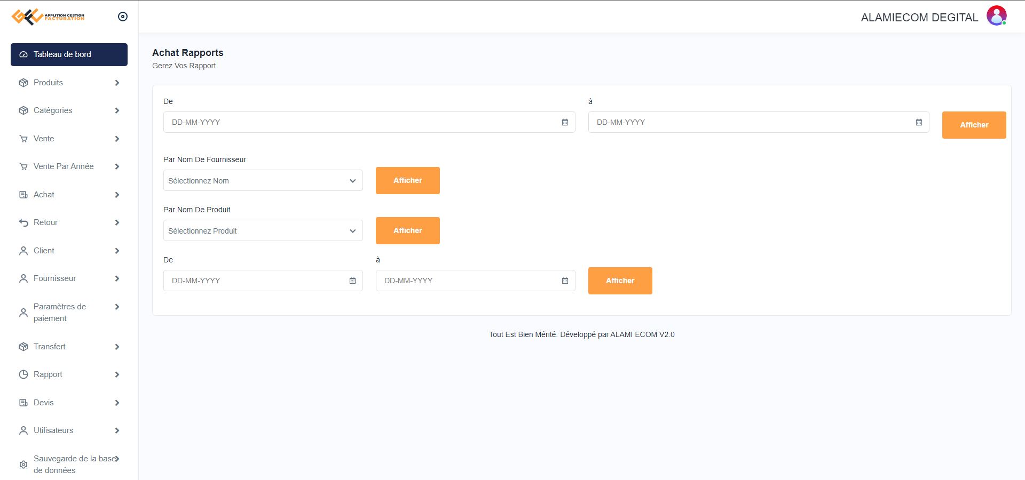1025x480 pixels.
Task: Click the calendar icon in first De field
Action: click(565, 122)
